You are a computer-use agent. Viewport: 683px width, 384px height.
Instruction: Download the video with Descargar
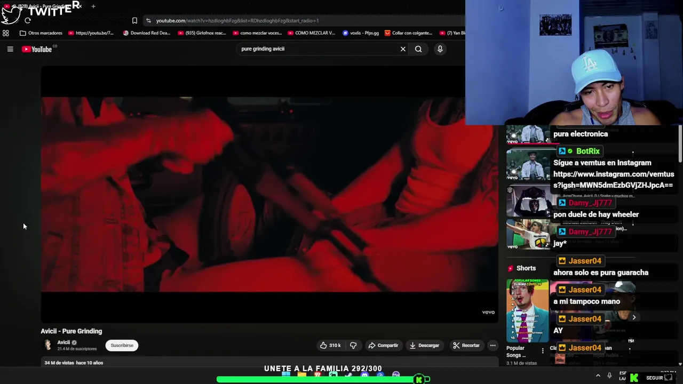tap(424, 346)
